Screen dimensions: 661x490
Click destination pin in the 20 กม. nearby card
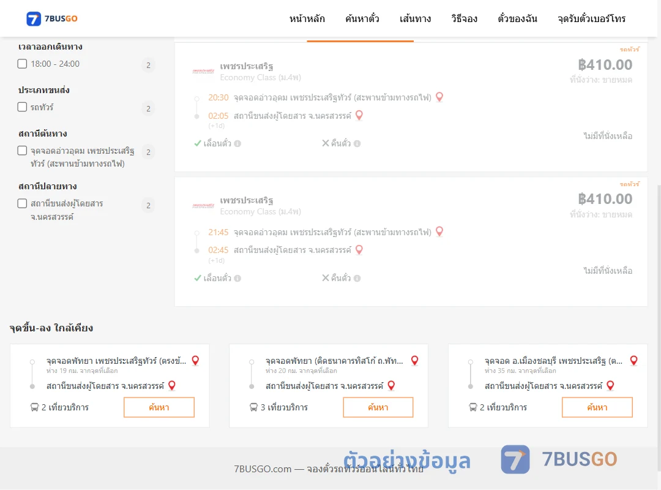[x=391, y=385]
